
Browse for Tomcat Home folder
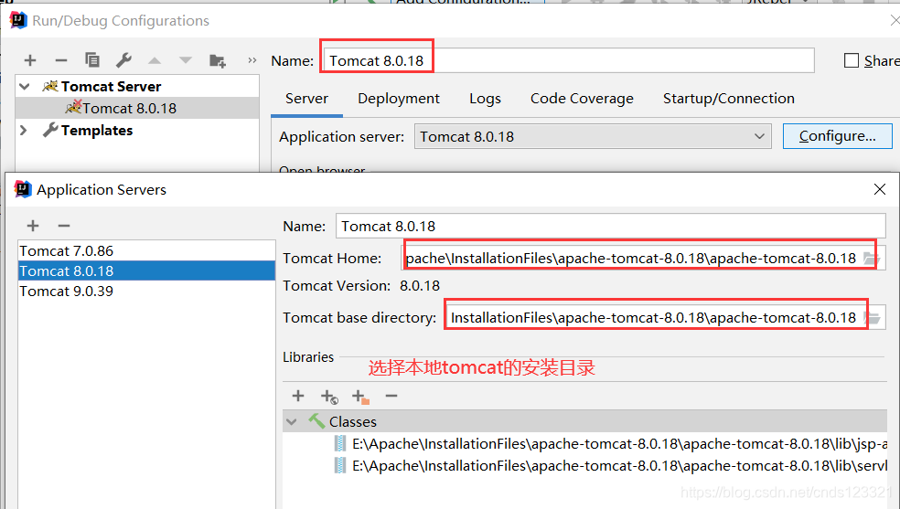(x=872, y=259)
